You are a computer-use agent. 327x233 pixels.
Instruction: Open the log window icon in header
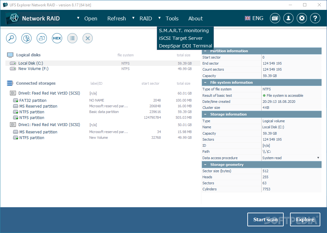(275, 18)
